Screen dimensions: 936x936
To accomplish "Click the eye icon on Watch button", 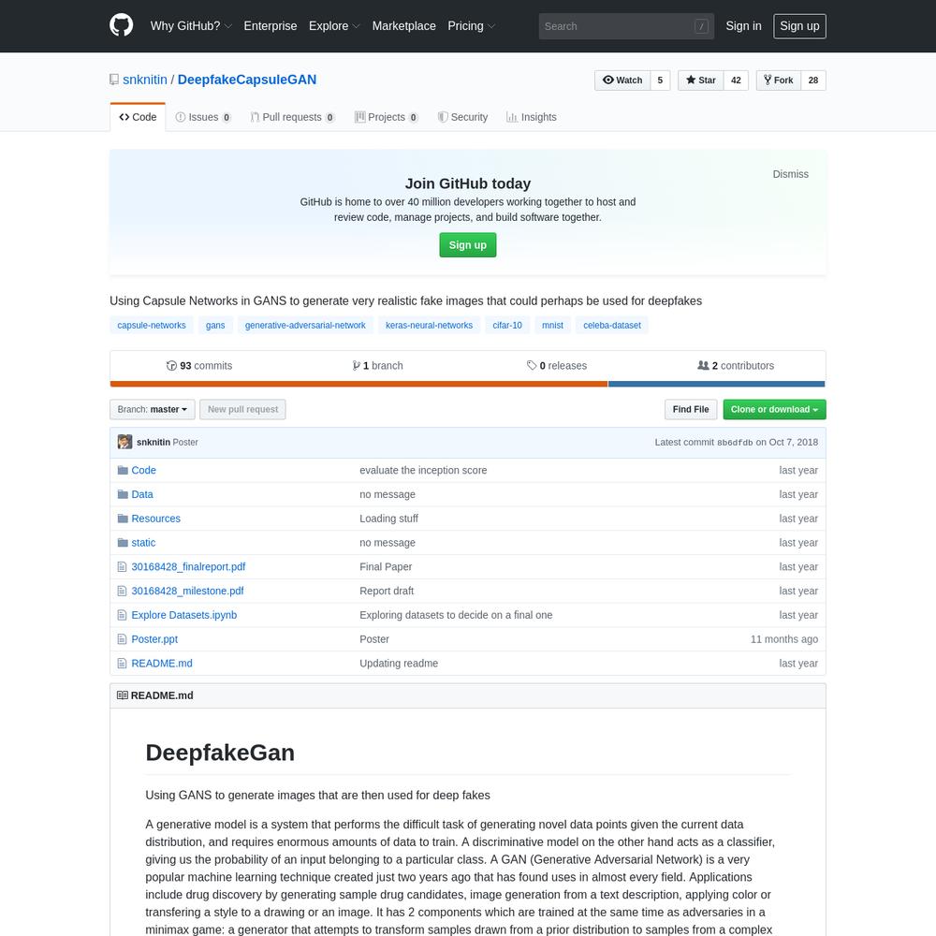I will click(607, 80).
